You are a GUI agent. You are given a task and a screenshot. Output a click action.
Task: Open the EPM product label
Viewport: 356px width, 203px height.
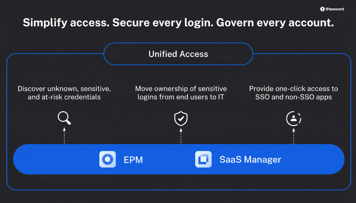click(133, 160)
